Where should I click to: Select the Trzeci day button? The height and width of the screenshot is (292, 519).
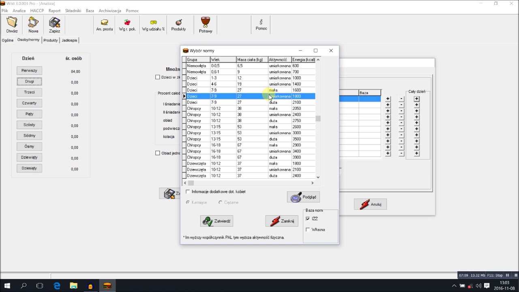pyautogui.click(x=29, y=92)
